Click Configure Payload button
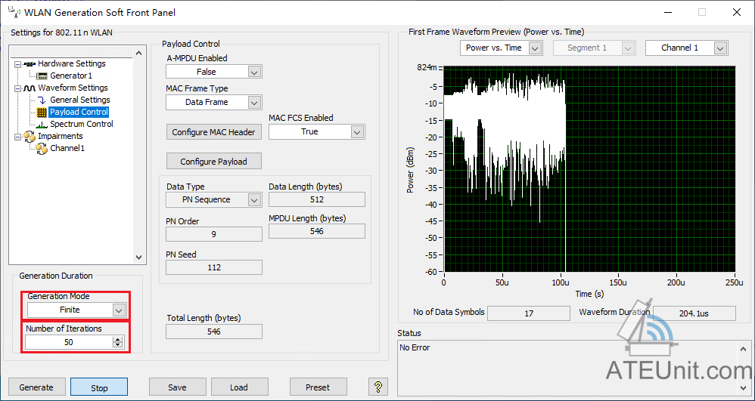This screenshot has height=401, width=755. (214, 162)
